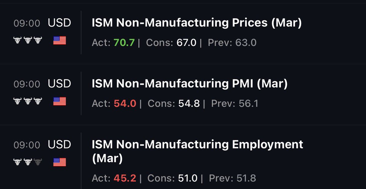Click US flag beside ISM Non-Manufacturing Prices
Screen dimensions: 366x189
point(59,40)
